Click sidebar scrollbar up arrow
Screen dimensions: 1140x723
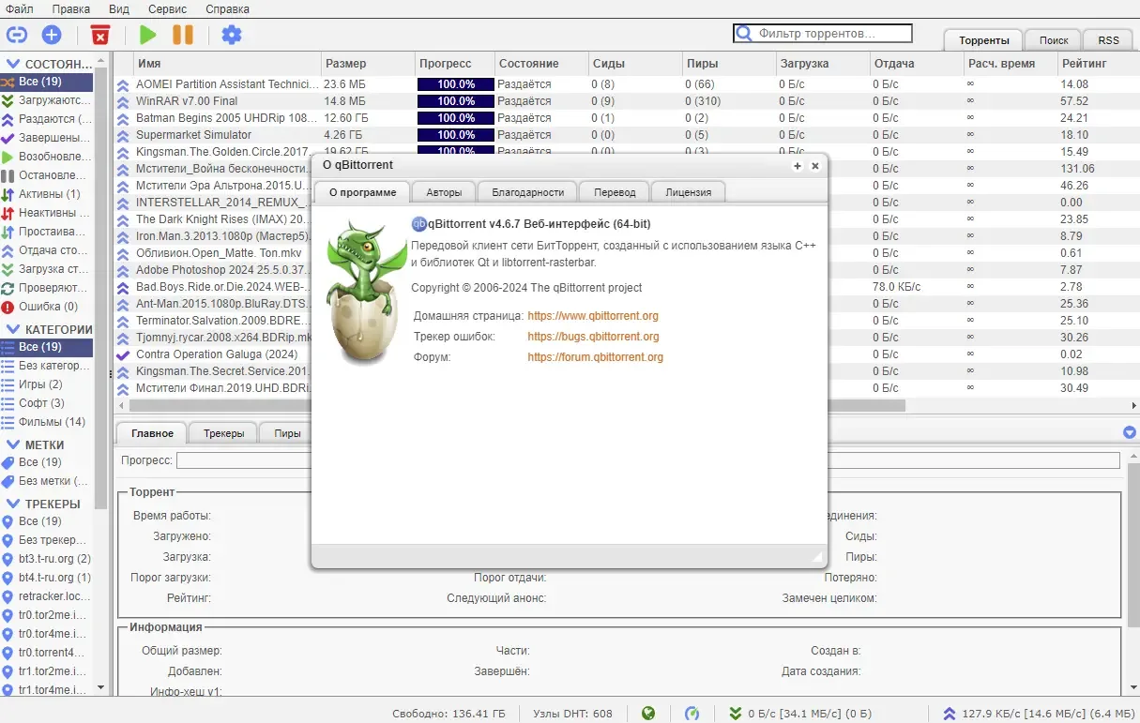click(x=101, y=58)
